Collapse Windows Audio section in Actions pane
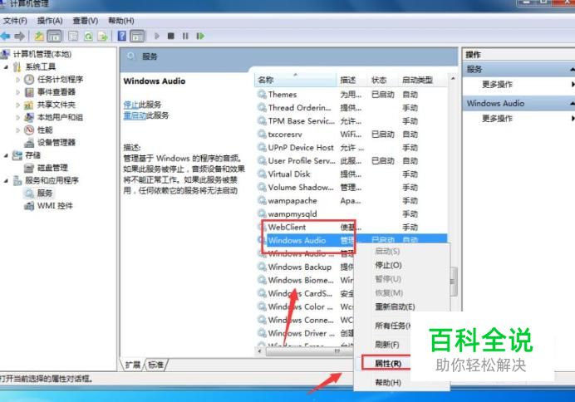575x402 pixels. [572, 104]
